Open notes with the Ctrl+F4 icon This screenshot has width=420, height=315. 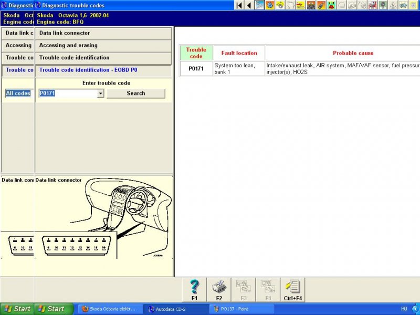click(293, 290)
